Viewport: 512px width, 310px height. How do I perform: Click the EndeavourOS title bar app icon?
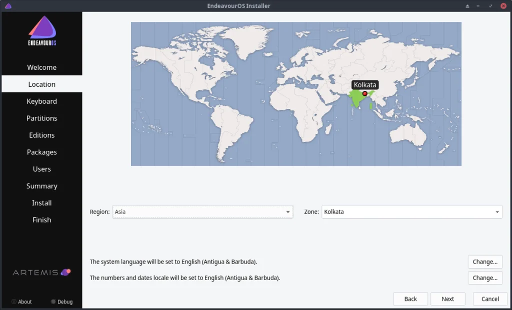tap(8, 6)
